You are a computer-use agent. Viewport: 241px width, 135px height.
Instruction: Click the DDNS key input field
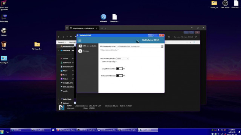(138, 46)
